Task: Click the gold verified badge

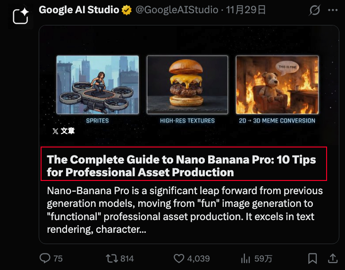Action: coord(126,10)
